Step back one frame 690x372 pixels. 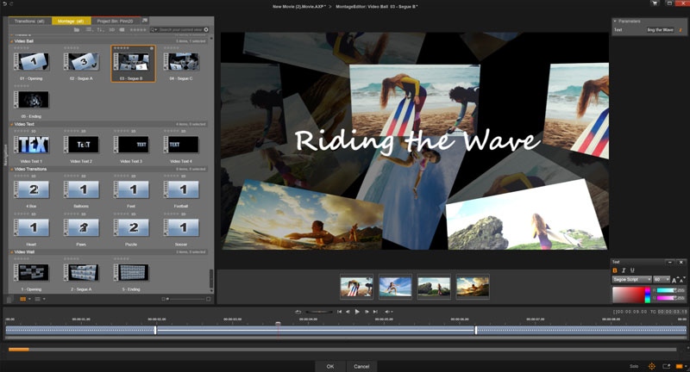click(348, 312)
